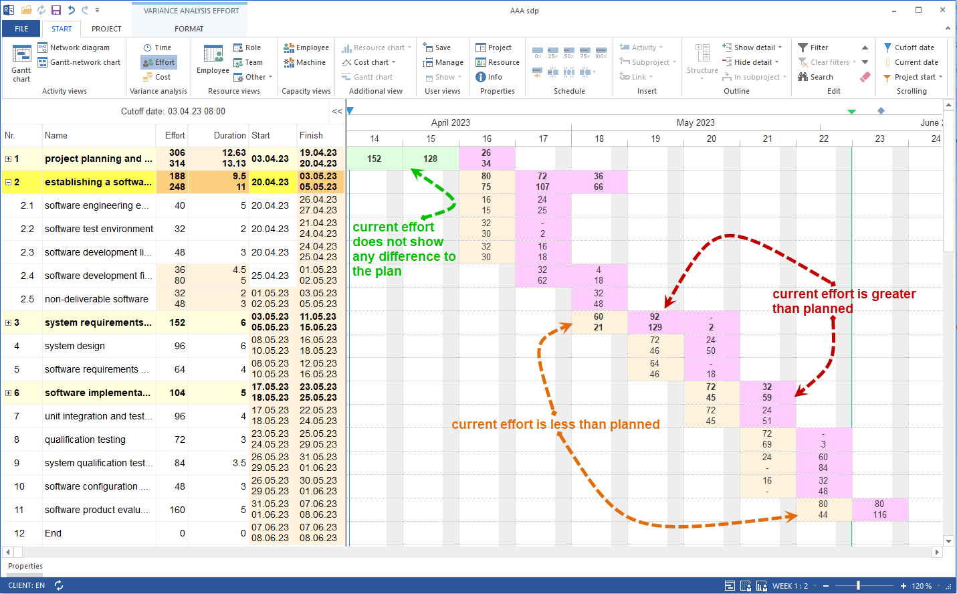Screen dimensions: 957x594
Task: Open the Filter tool
Action: (x=813, y=47)
